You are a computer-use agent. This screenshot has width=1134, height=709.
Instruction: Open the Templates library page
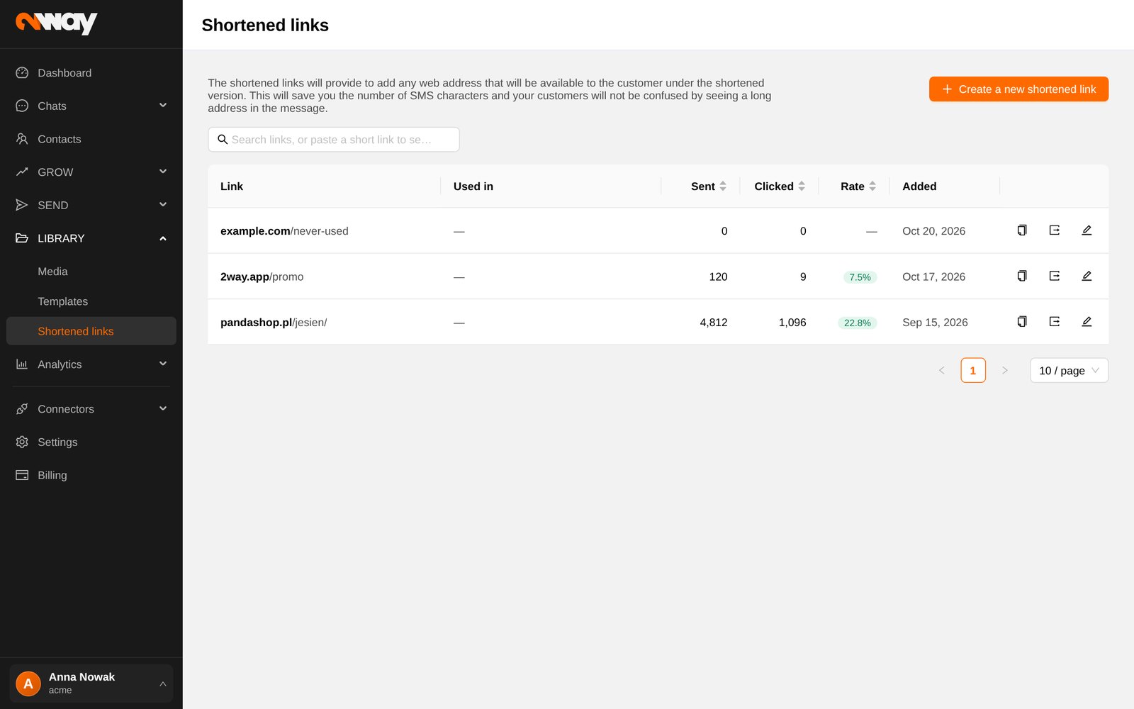click(91, 301)
